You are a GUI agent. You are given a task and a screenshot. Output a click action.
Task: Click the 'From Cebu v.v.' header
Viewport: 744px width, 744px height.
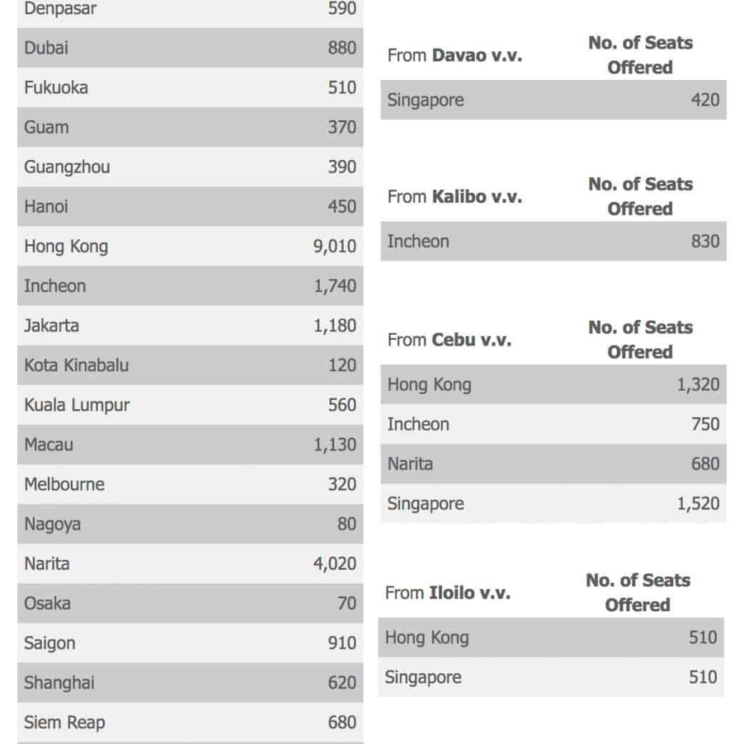pos(449,340)
